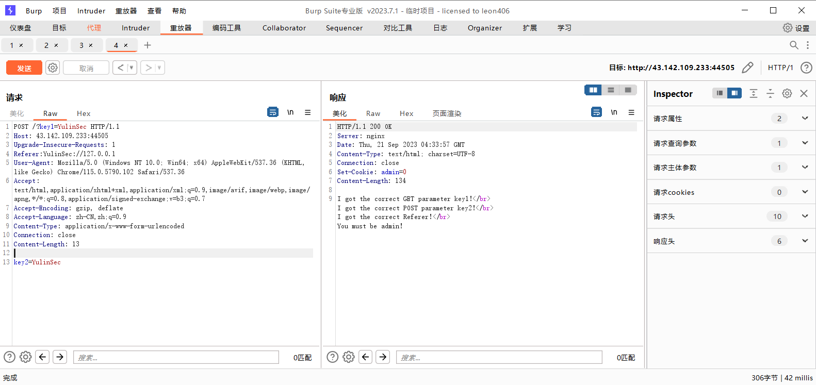Close the Inspector panel
This screenshot has height=385, width=816.
(x=804, y=93)
